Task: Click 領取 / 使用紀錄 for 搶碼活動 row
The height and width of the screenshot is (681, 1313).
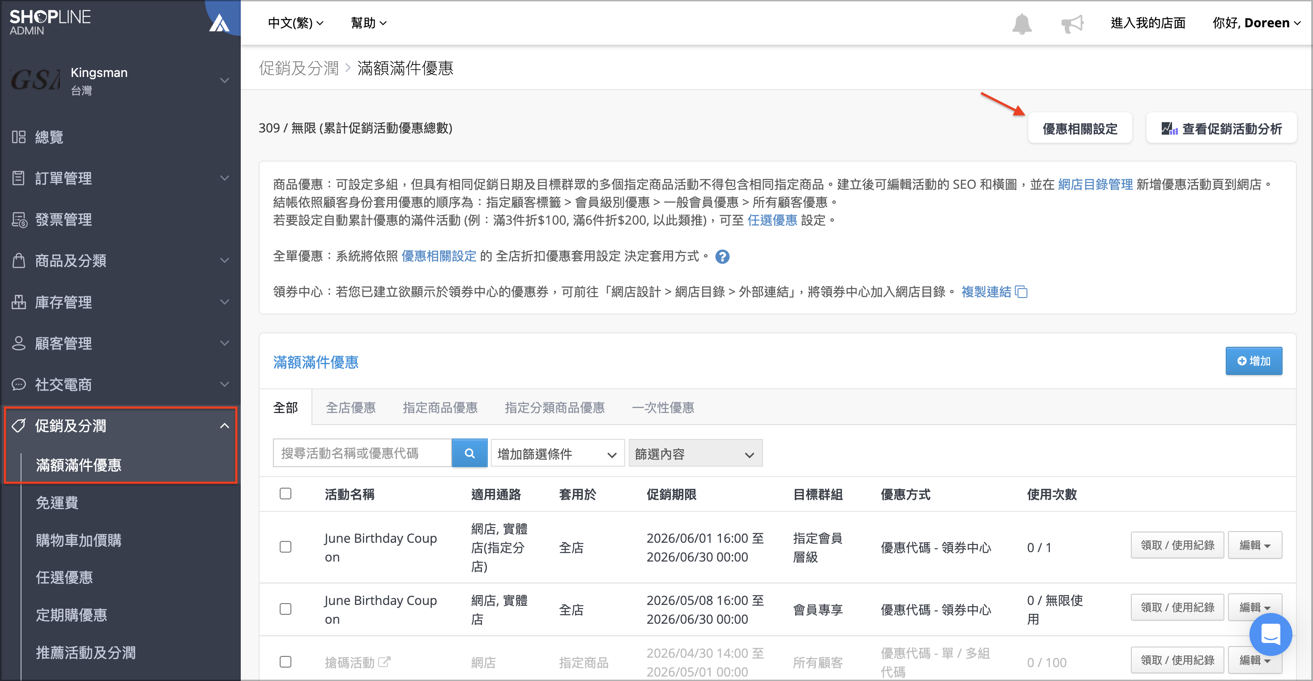Action: (1177, 660)
